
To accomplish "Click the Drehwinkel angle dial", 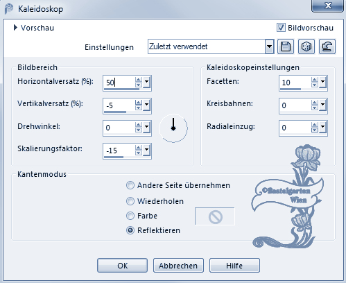I will tap(173, 128).
